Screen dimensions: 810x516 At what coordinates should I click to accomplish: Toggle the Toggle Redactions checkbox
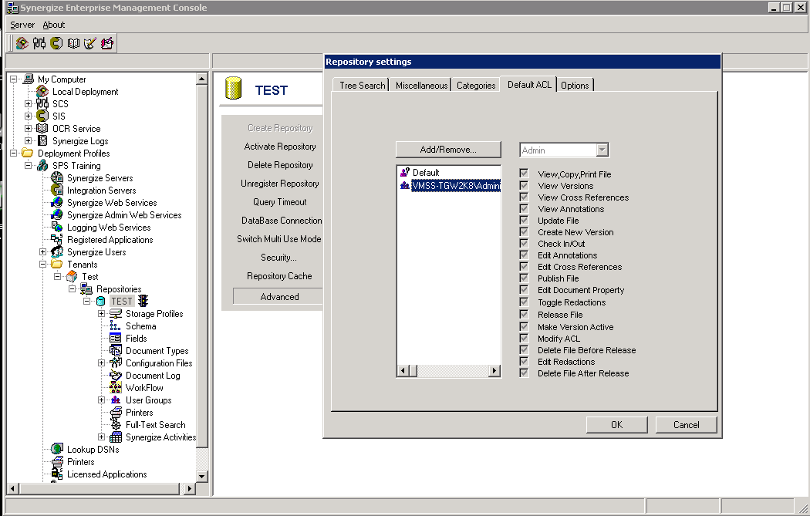(524, 302)
